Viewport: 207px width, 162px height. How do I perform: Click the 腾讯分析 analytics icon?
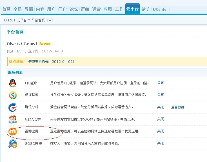coord(13,107)
